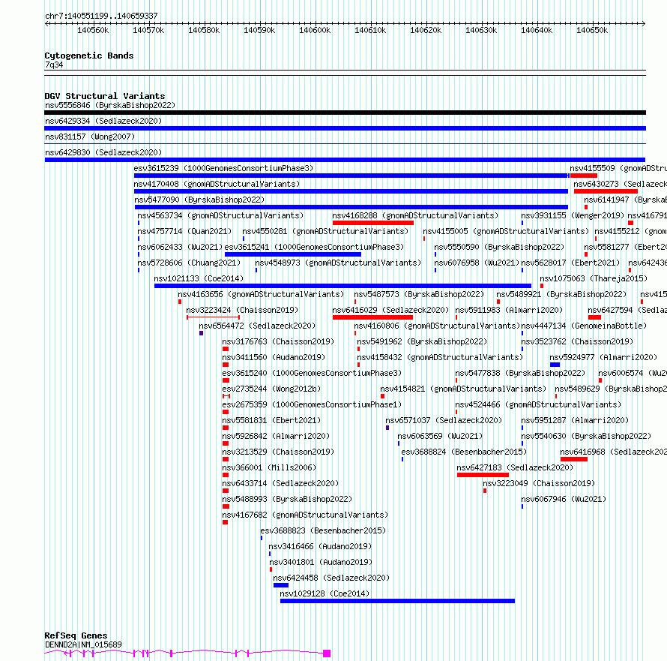Click nsv1029128 (Coe2014) label
The width and height of the screenshot is (667, 661).
pyautogui.click(x=325, y=593)
